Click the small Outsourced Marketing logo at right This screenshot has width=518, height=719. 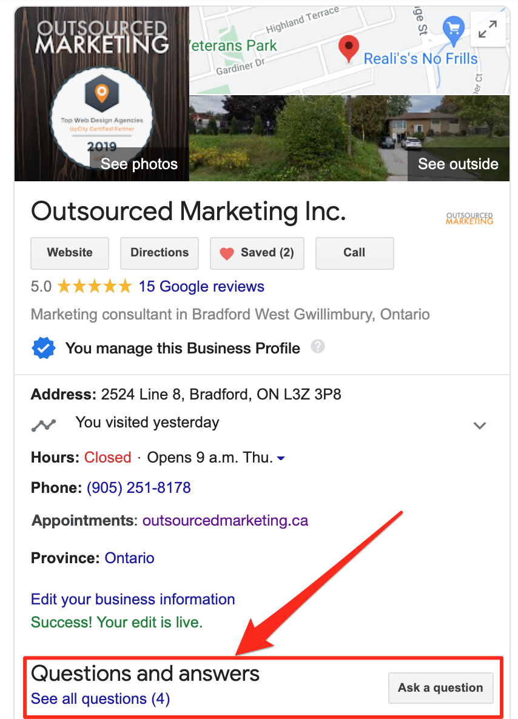(x=469, y=218)
